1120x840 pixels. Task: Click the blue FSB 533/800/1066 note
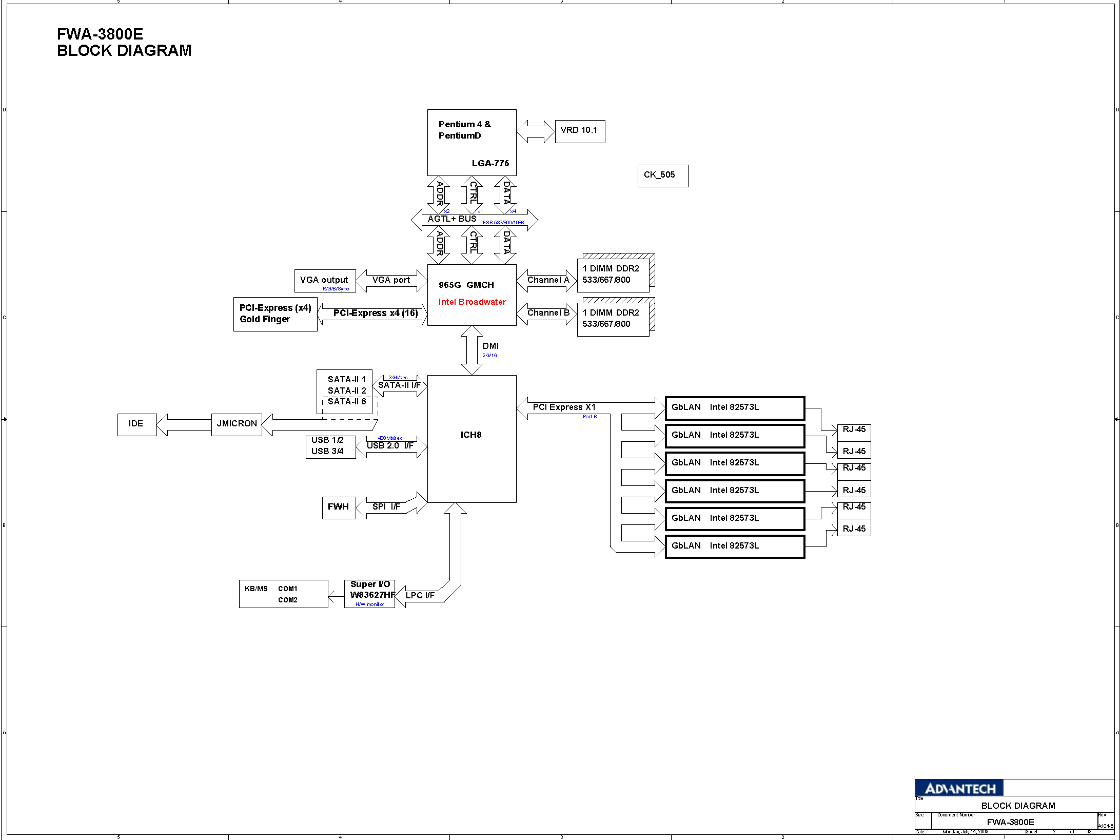pos(503,222)
